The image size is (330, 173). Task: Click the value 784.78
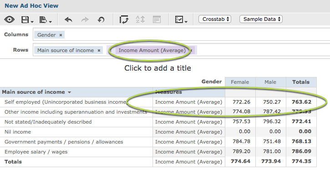pos(241,141)
